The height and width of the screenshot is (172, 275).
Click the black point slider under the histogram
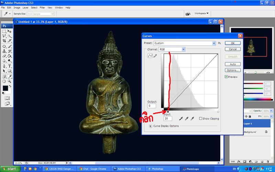point(168,111)
